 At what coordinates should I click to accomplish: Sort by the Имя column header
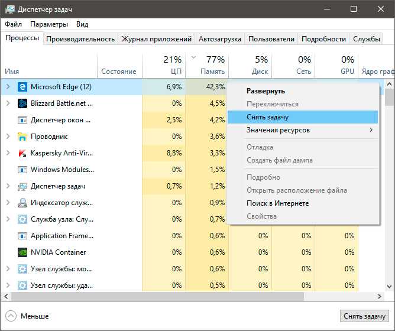tap(49, 66)
